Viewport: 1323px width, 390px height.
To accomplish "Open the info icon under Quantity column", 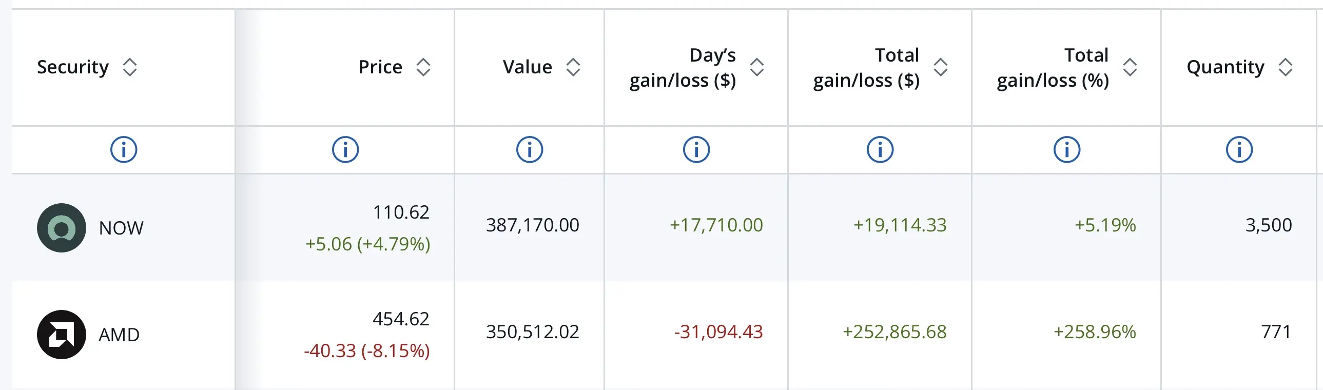I will (1239, 149).
